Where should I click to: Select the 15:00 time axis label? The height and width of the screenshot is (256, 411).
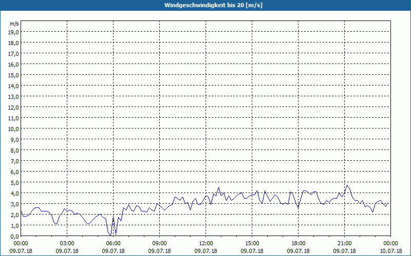(x=252, y=244)
